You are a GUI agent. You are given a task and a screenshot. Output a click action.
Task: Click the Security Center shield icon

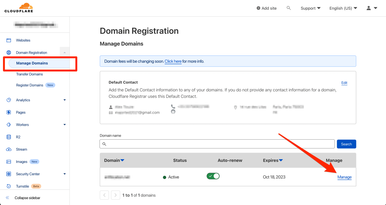[x=8, y=174]
